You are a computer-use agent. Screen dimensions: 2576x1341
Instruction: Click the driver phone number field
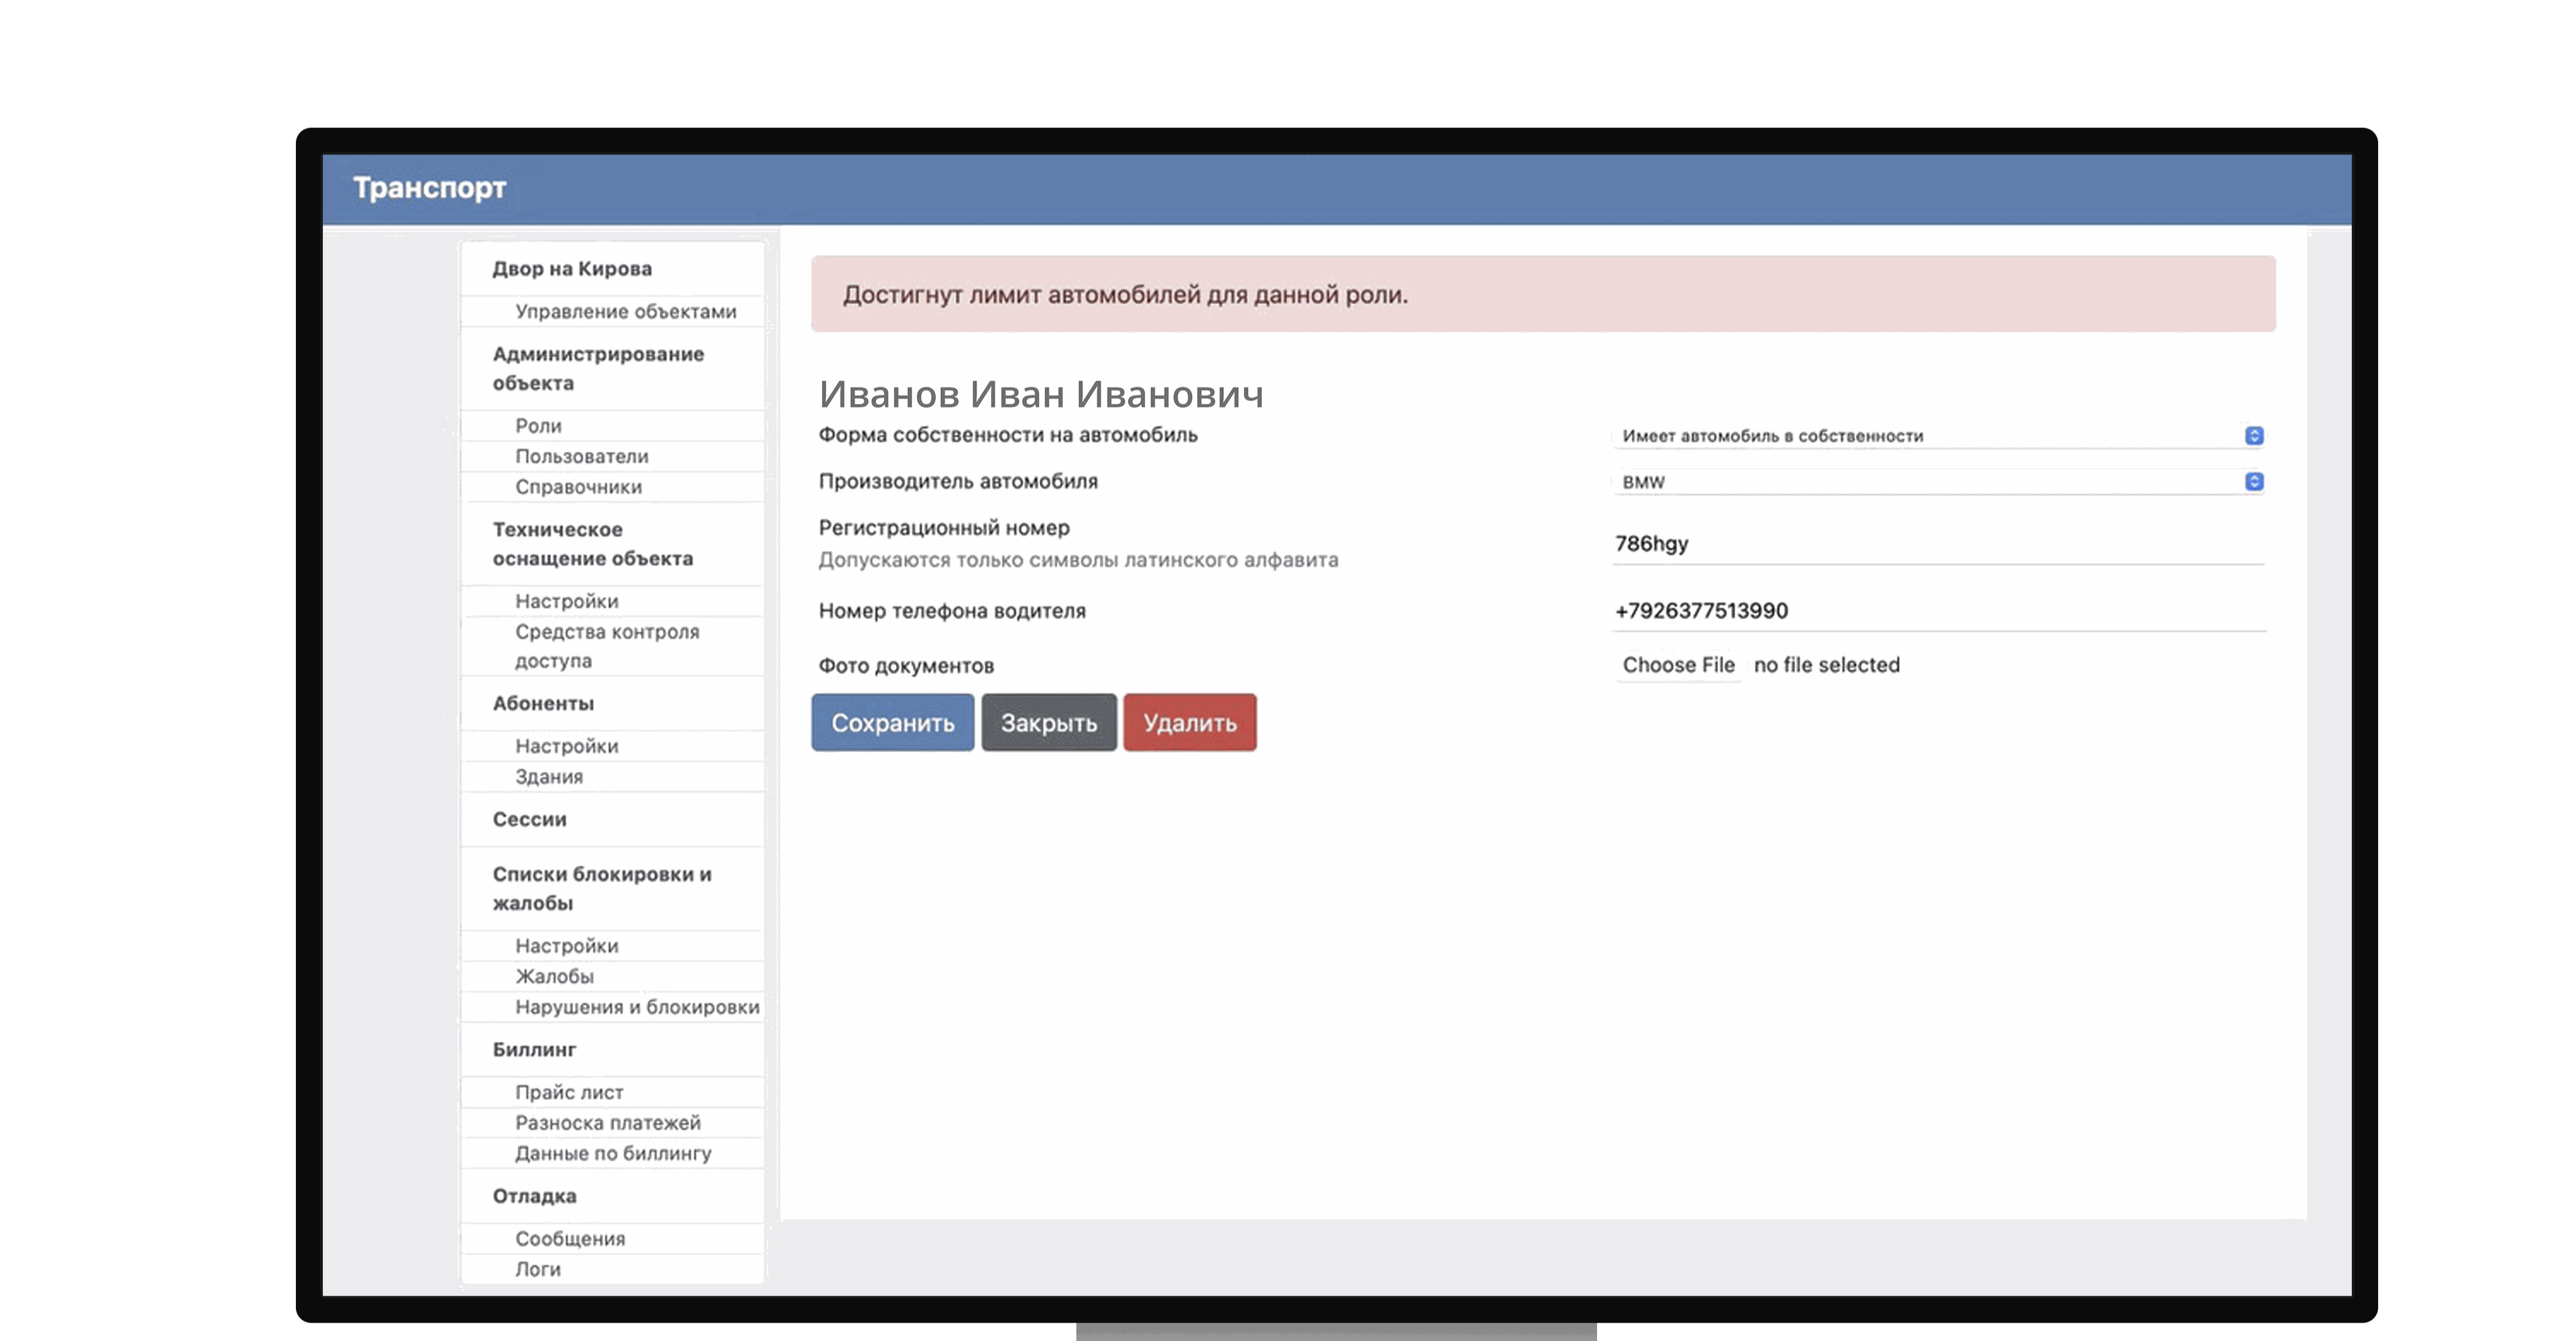pyautogui.click(x=1940, y=611)
